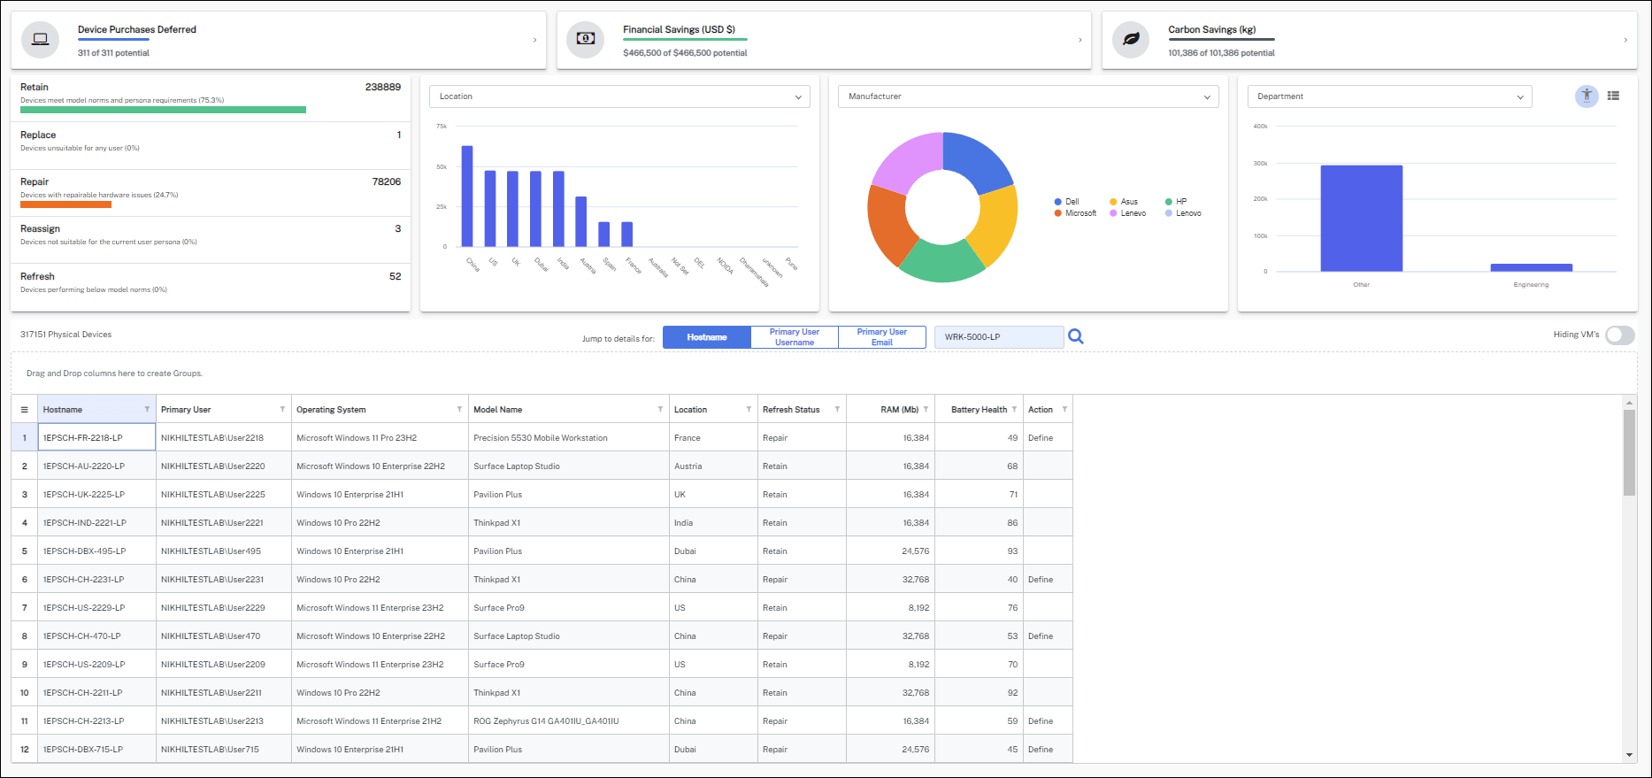Click the WRK-5000-LP search field

(x=998, y=337)
